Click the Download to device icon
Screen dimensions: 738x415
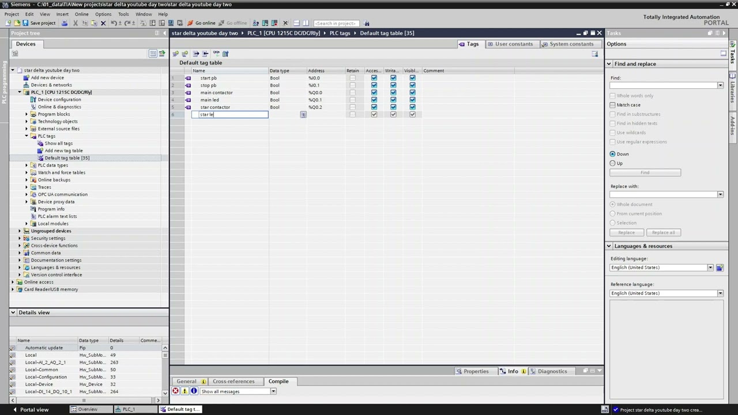pyautogui.click(x=153, y=23)
